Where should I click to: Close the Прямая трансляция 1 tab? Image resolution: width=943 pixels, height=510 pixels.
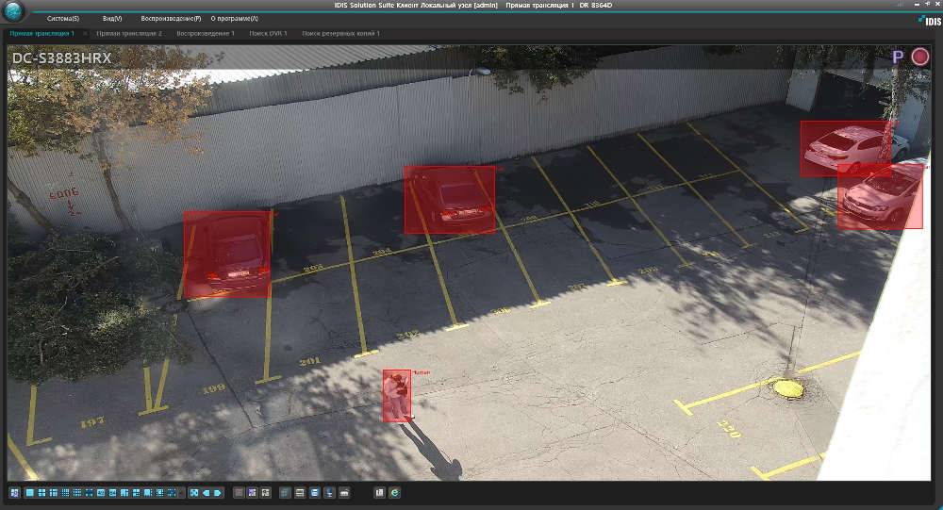(84, 34)
